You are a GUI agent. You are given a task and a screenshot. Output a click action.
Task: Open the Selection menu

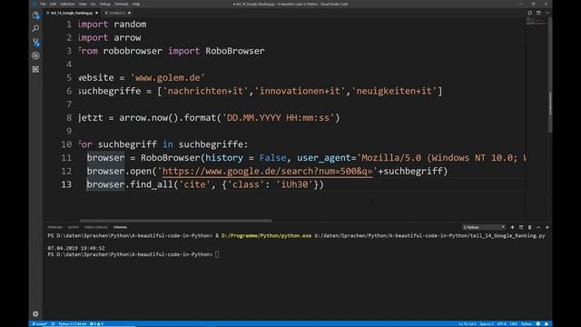[67, 4]
